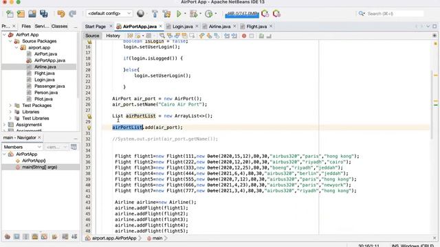Click the Profile Project clock icon
The image size is (440, 247).
[x=208, y=14]
